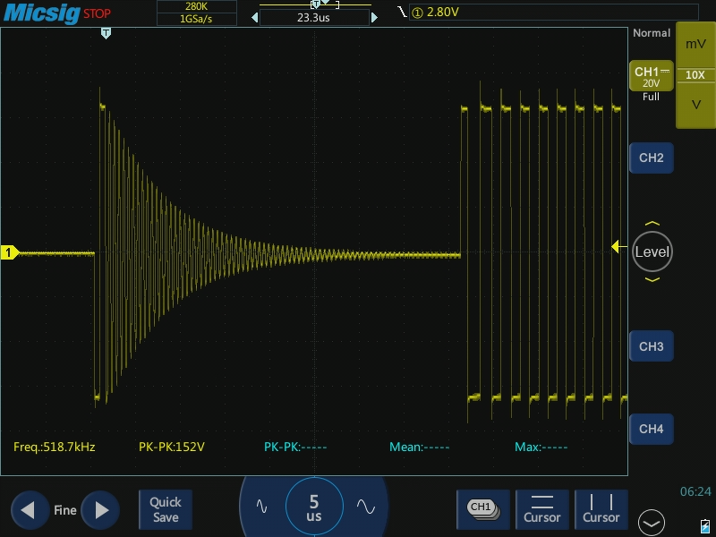Open the 5 us timebase dial
716x537 pixels.
314,507
